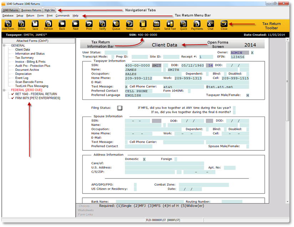Check the Domestic address box

tap(144, 159)
